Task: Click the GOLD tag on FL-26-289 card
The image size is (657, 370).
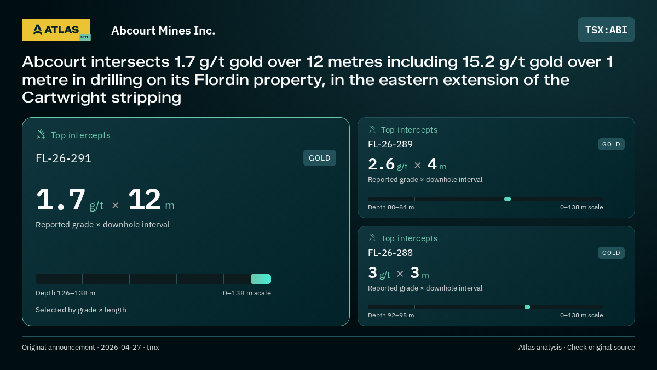Action: [611, 144]
